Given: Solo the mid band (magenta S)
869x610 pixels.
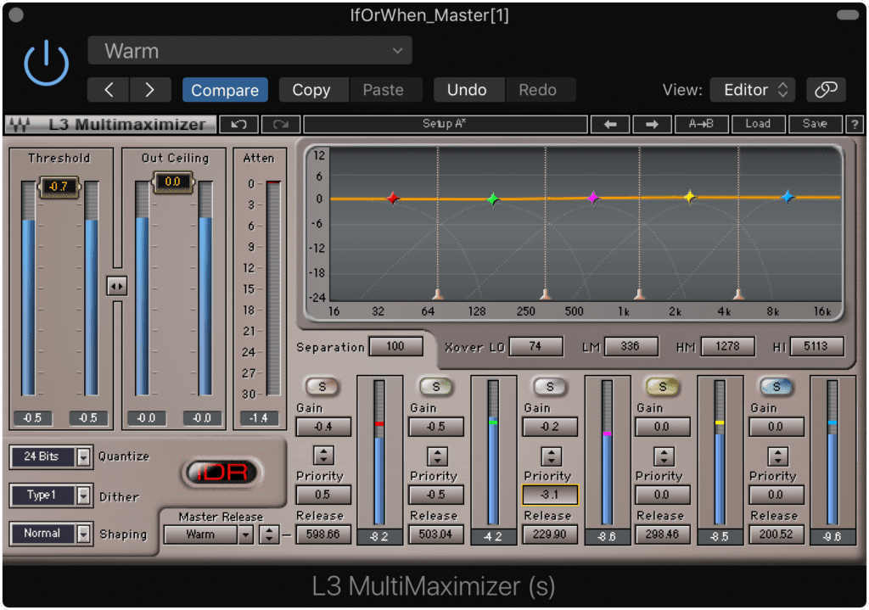Looking at the screenshot, I should (549, 386).
